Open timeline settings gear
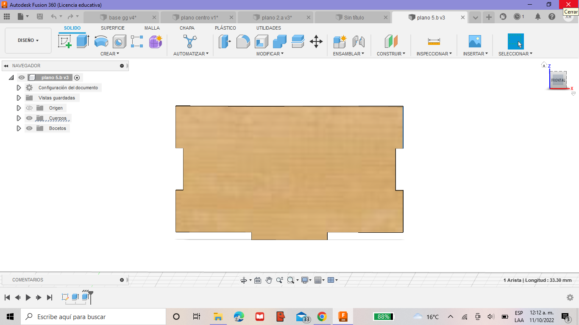The width and height of the screenshot is (579, 325). click(570, 297)
